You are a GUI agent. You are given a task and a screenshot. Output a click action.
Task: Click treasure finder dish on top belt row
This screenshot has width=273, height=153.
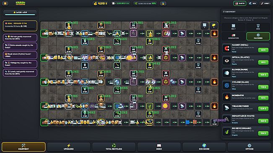point(182,33)
